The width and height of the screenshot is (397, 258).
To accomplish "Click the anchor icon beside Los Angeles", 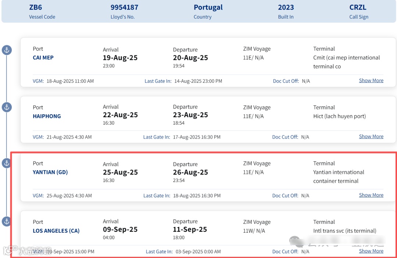I will (x=7, y=222).
